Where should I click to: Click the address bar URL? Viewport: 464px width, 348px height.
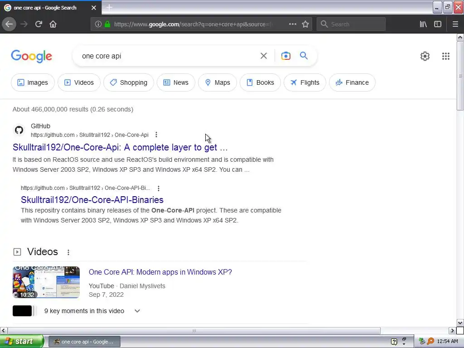click(192, 24)
